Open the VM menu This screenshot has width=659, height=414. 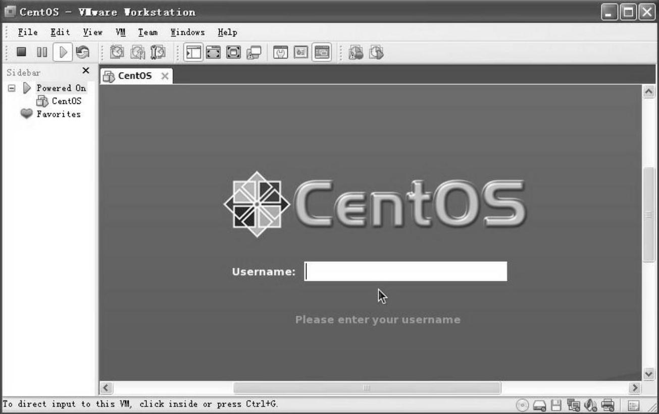(121, 32)
